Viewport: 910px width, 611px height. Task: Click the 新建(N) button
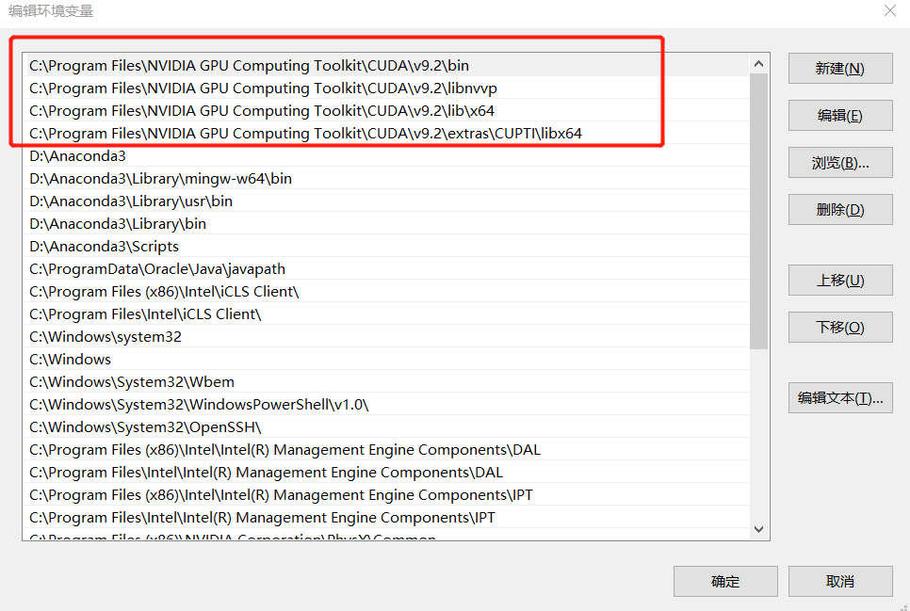pyautogui.click(x=839, y=69)
